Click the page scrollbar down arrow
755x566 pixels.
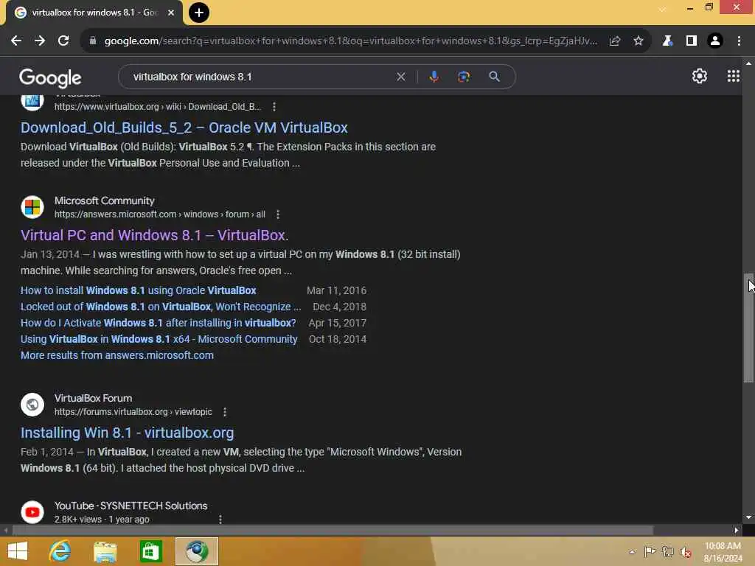(748, 517)
